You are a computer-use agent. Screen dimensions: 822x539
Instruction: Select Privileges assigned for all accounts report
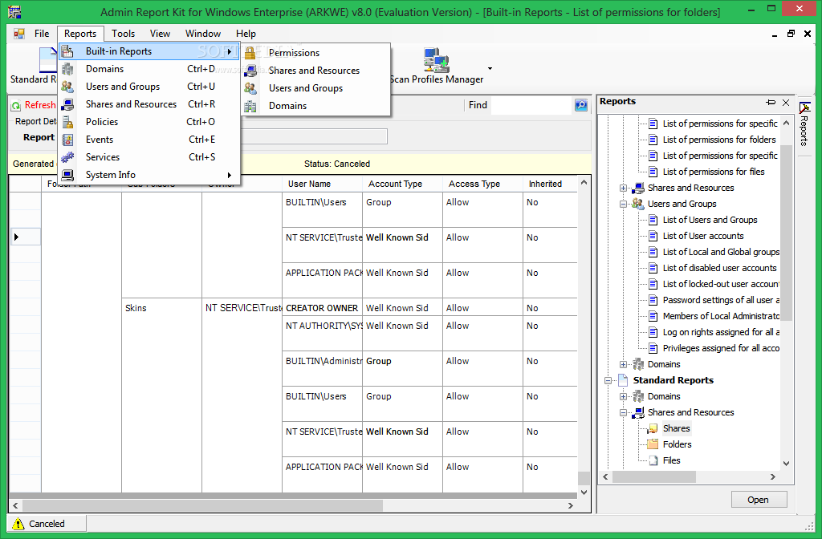tap(721, 348)
